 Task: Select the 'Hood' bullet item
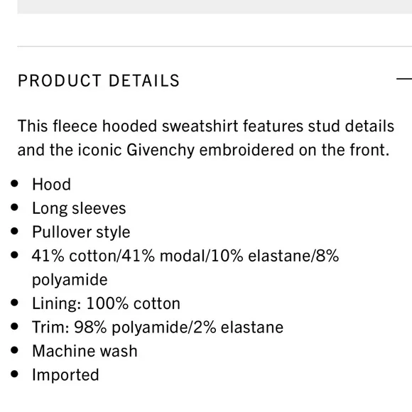pos(51,184)
